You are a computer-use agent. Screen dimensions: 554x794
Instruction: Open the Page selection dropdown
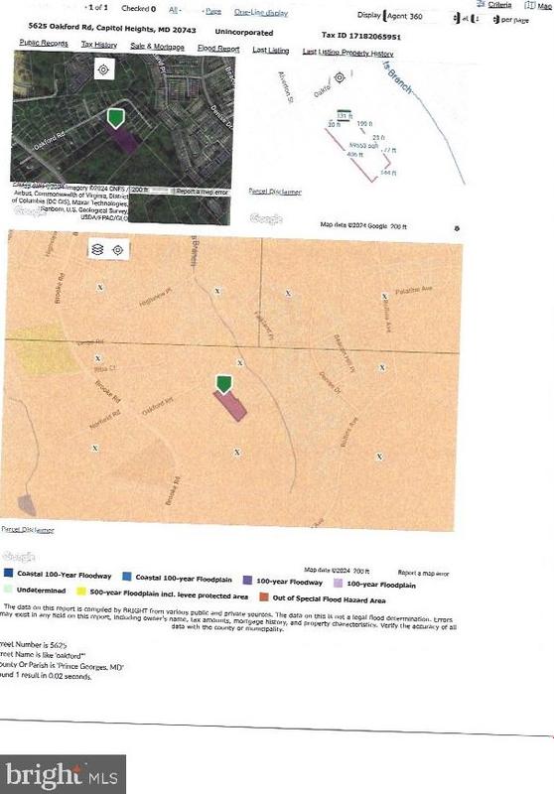click(212, 11)
